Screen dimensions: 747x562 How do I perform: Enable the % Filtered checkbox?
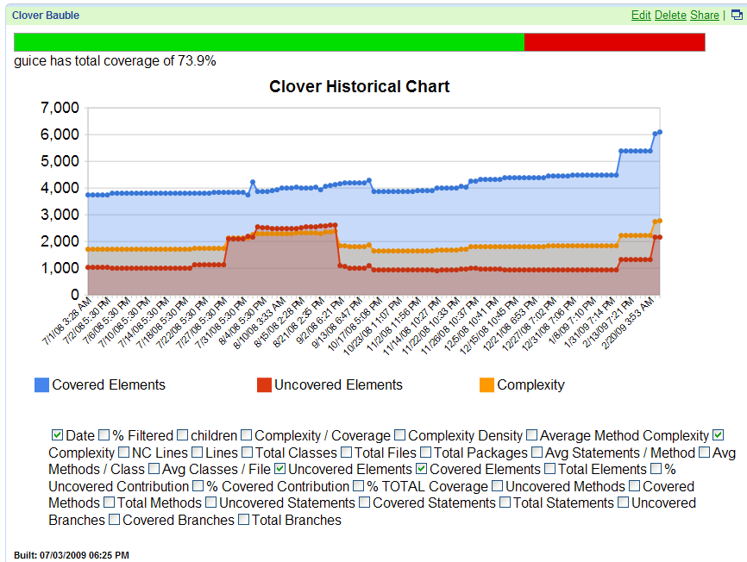(104, 436)
